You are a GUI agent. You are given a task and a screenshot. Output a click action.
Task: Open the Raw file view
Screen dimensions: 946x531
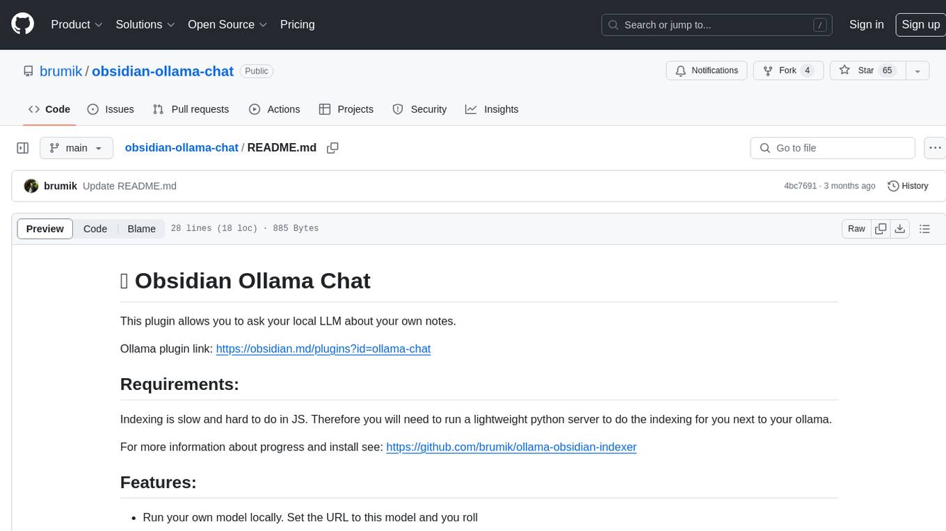click(856, 229)
